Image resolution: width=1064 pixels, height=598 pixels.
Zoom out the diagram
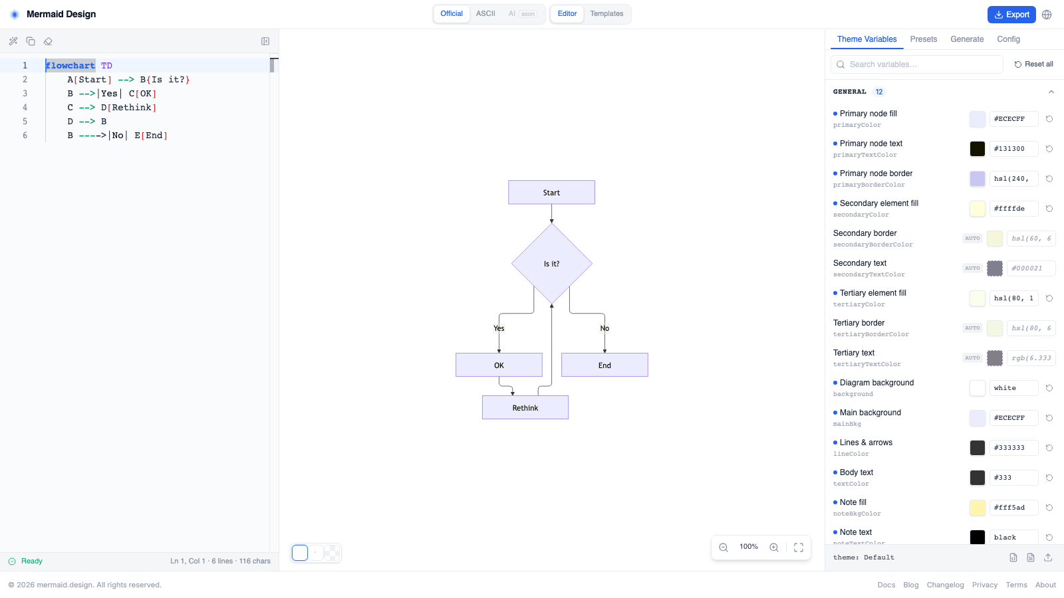[724, 548]
